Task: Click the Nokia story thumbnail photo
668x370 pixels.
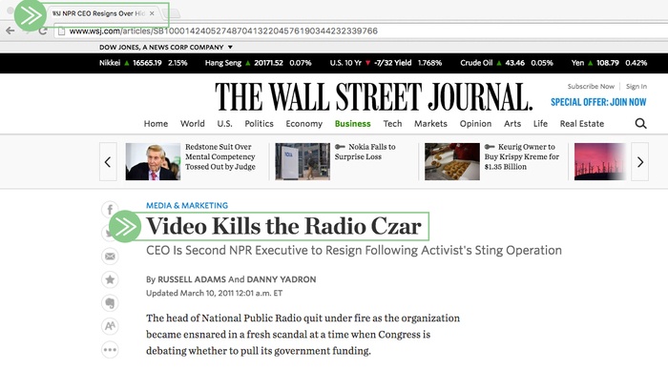Action: point(303,162)
